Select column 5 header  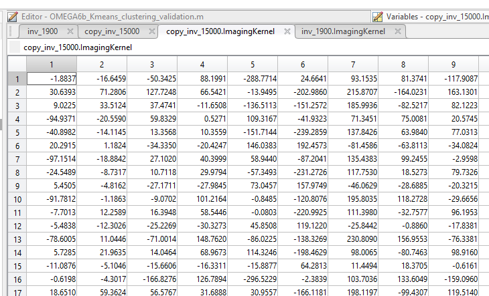pos(253,65)
